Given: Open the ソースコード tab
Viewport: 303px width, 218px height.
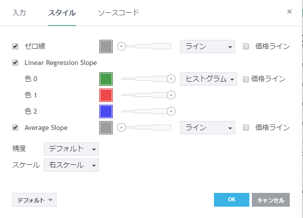Looking at the screenshot, I should 119,13.
